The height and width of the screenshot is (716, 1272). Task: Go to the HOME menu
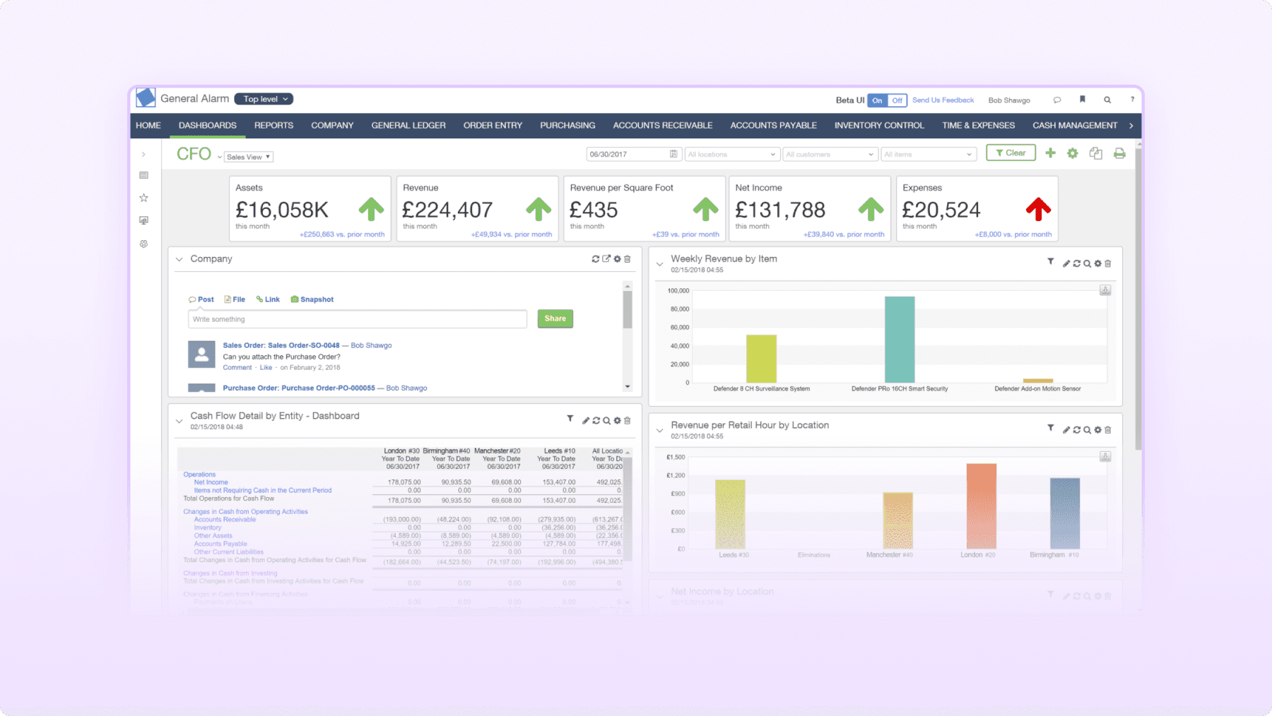[x=148, y=126]
